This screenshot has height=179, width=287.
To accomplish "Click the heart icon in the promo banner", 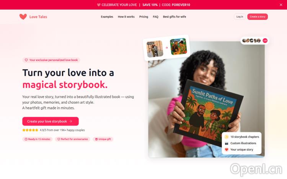I will [x=99, y=5].
